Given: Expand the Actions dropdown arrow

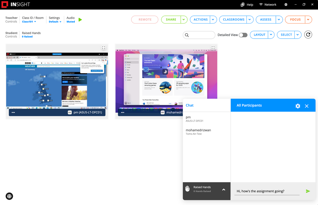Looking at the screenshot, I should click(x=213, y=20).
